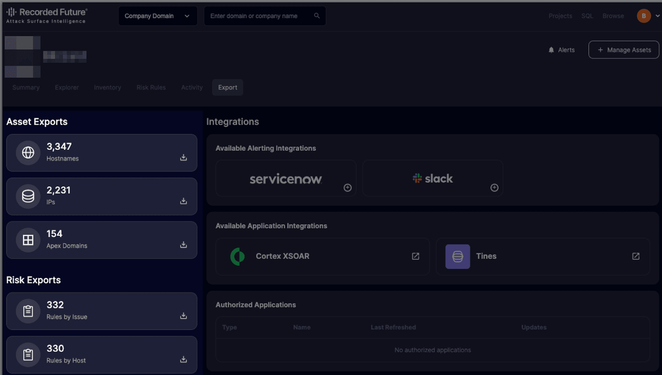Click the Tines label text
662x375 pixels.
486,256
